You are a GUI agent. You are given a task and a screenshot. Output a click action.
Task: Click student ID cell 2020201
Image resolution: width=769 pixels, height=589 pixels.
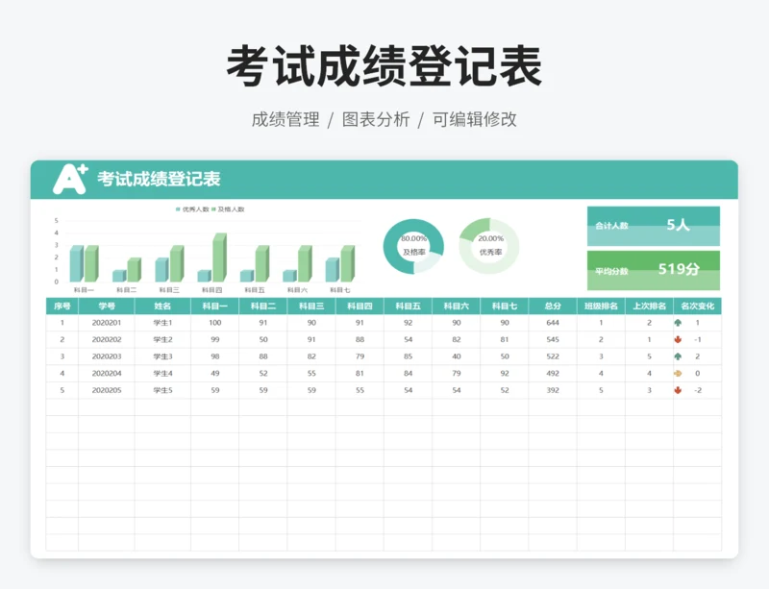click(x=107, y=323)
